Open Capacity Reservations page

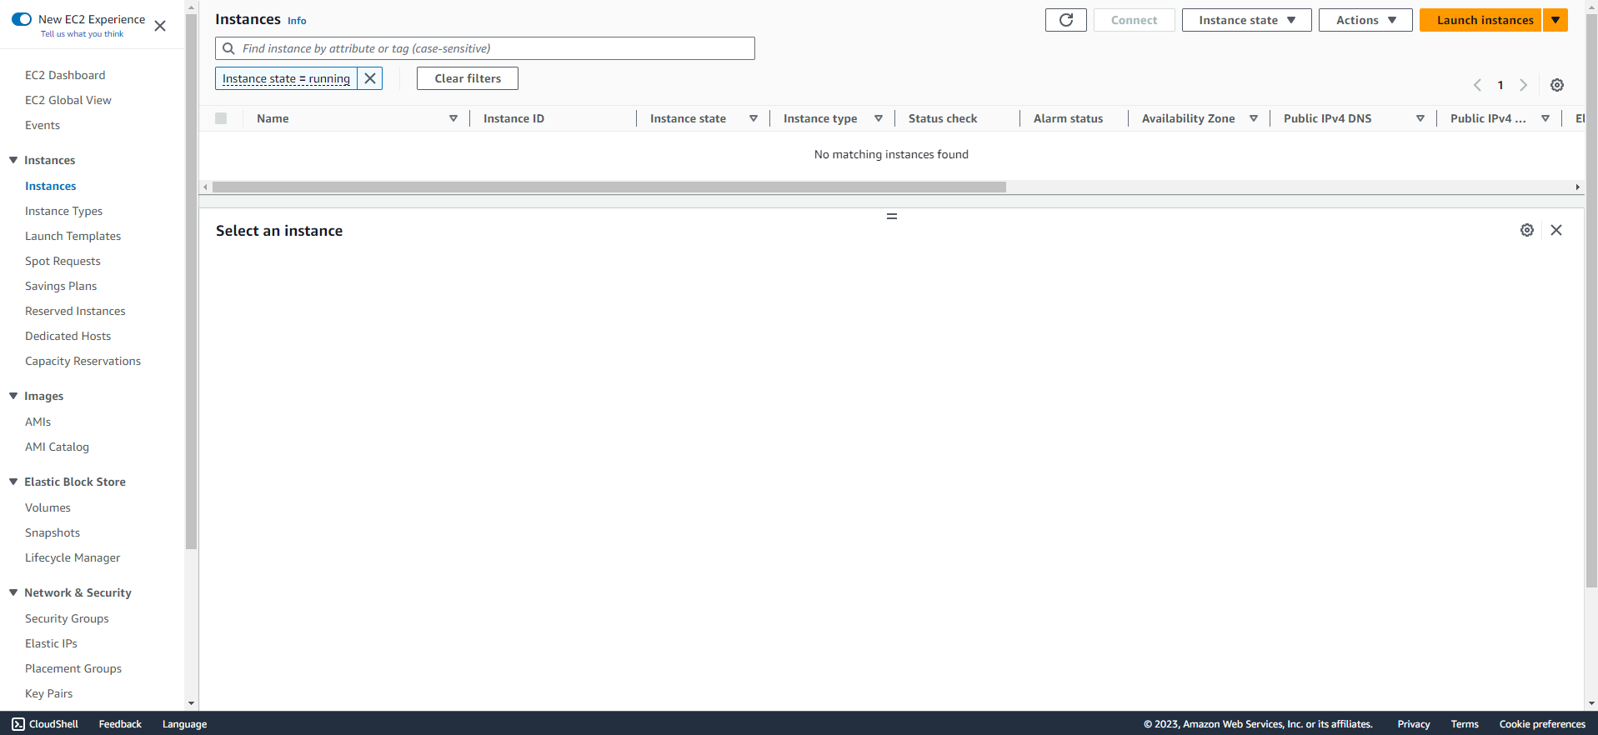(83, 361)
